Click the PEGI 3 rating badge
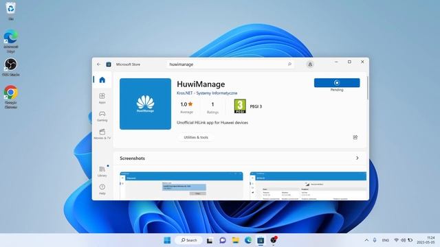Viewport: 440px width, 247px height. pyautogui.click(x=240, y=106)
